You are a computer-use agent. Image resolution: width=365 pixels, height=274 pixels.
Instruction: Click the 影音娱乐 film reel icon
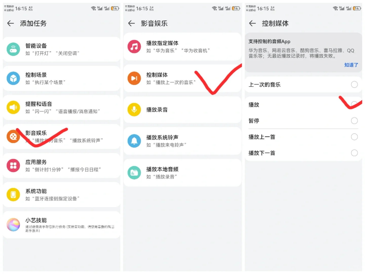point(13,136)
